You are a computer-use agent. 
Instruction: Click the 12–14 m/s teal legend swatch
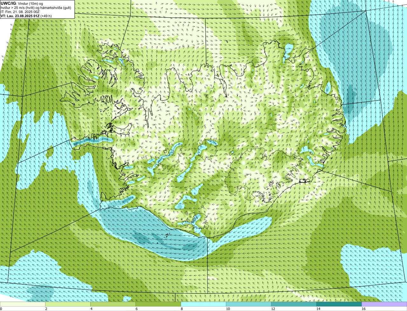294,304
